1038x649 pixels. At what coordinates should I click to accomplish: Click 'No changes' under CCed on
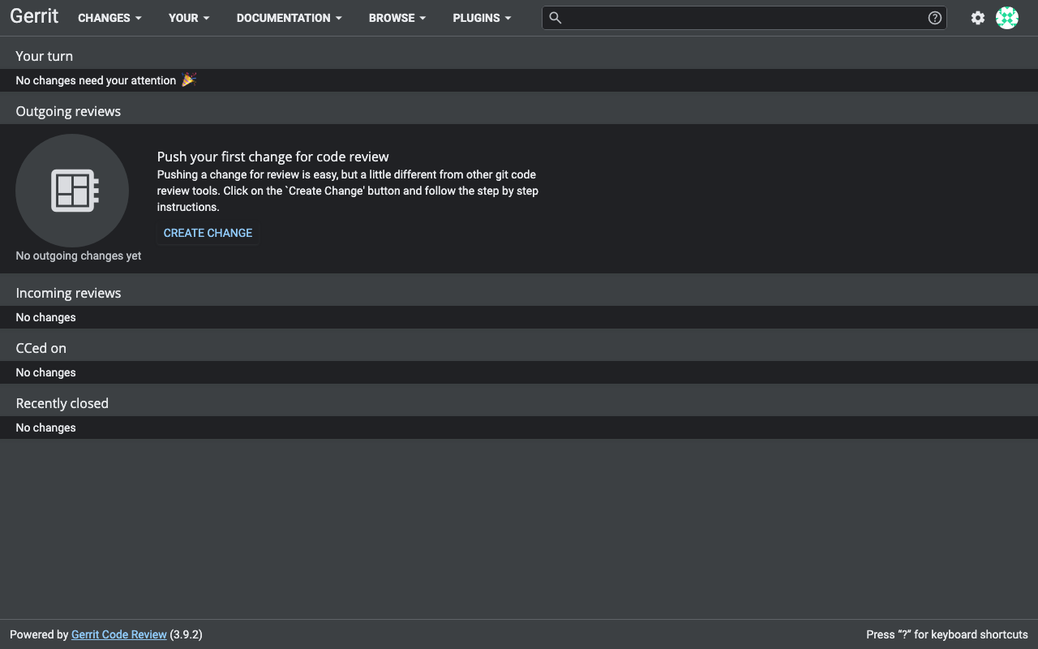[46, 372]
